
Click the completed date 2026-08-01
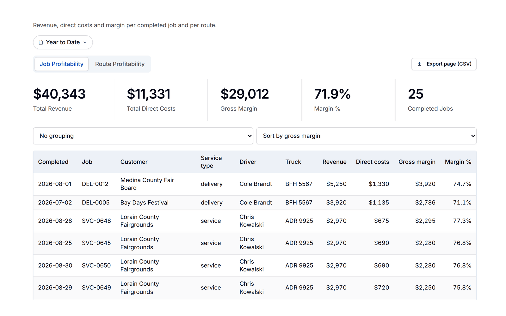tap(55, 184)
